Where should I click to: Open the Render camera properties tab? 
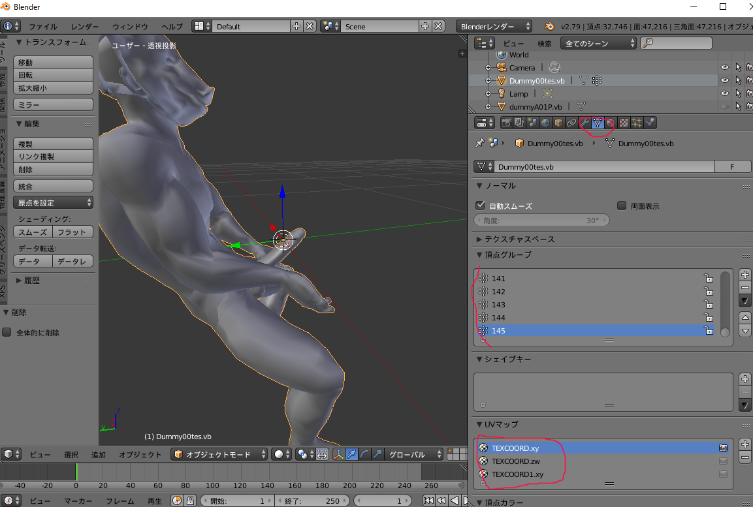(506, 123)
